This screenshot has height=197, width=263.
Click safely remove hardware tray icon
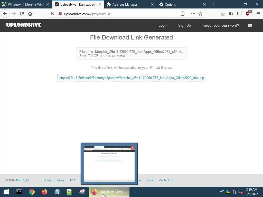[234, 192]
